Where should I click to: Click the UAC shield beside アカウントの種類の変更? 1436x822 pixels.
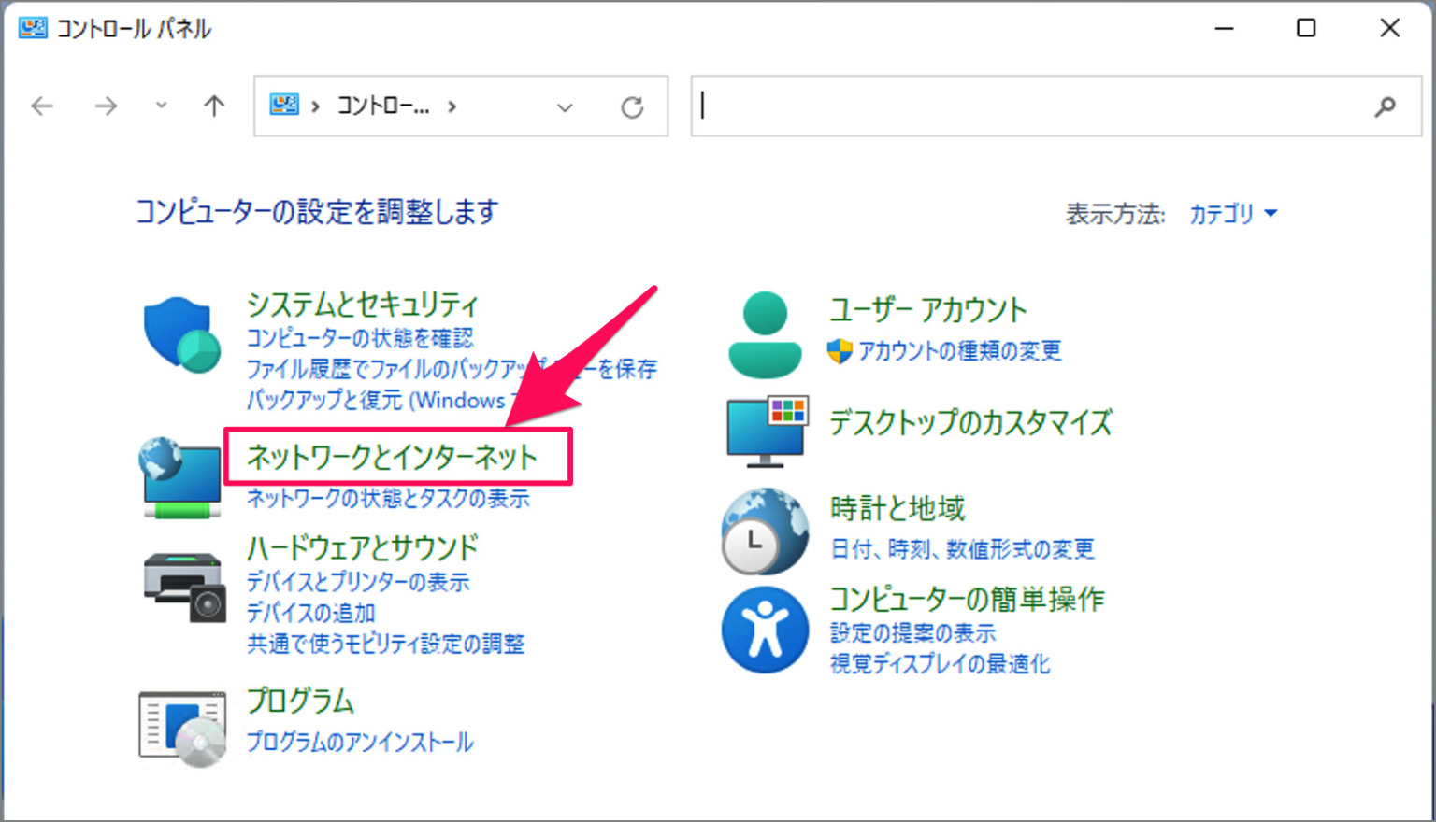[x=840, y=352]
